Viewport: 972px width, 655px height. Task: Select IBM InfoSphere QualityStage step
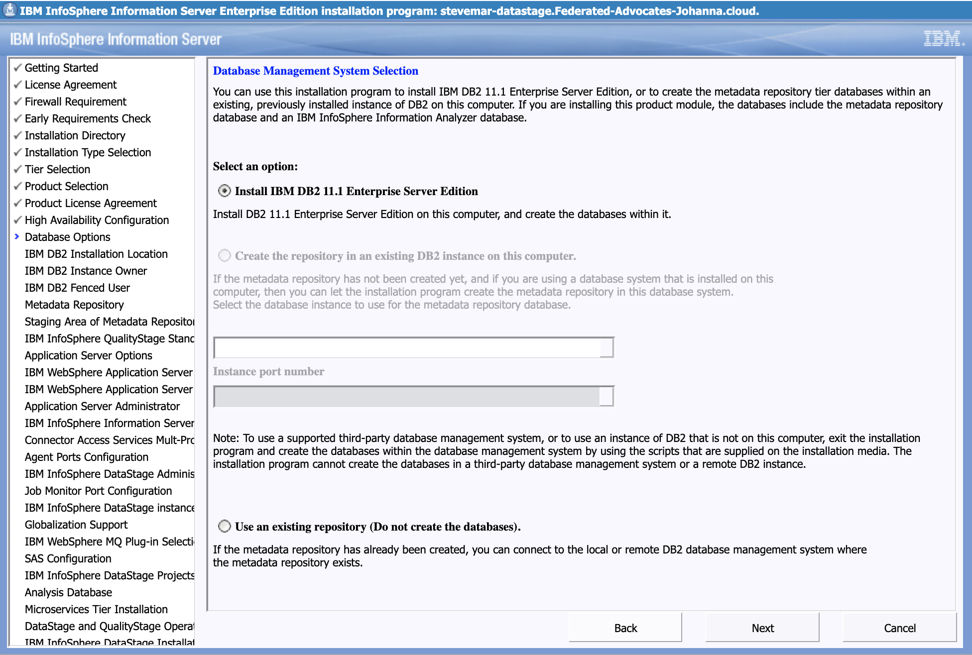[110, 338]
